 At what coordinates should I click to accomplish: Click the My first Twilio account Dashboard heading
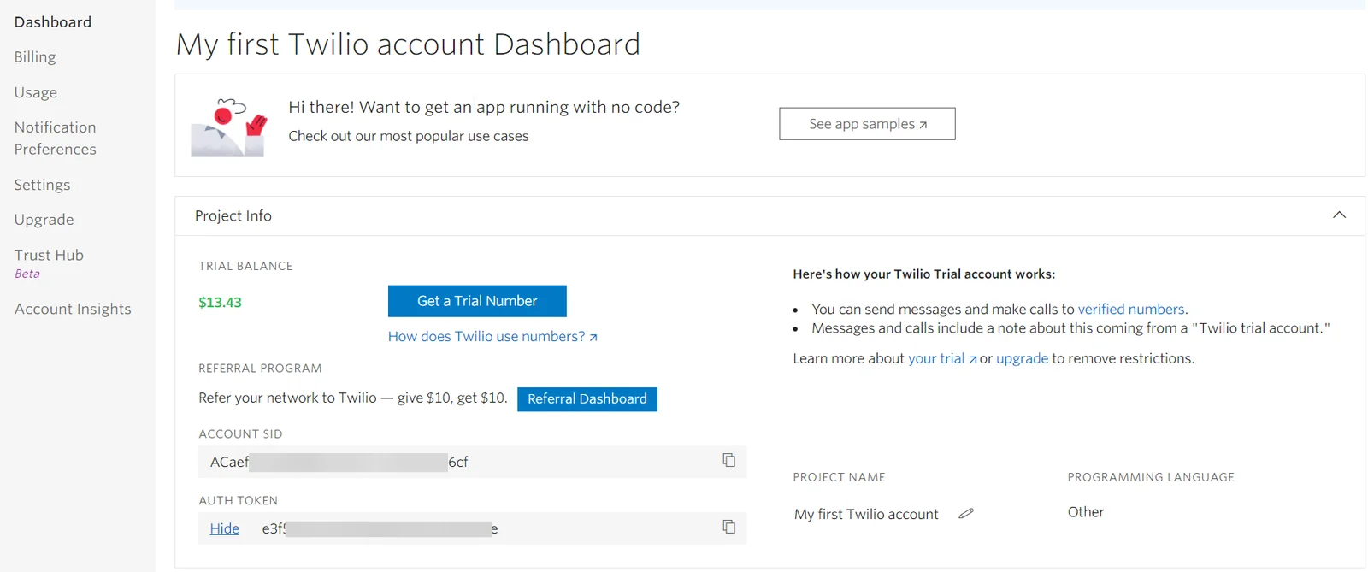408,44
